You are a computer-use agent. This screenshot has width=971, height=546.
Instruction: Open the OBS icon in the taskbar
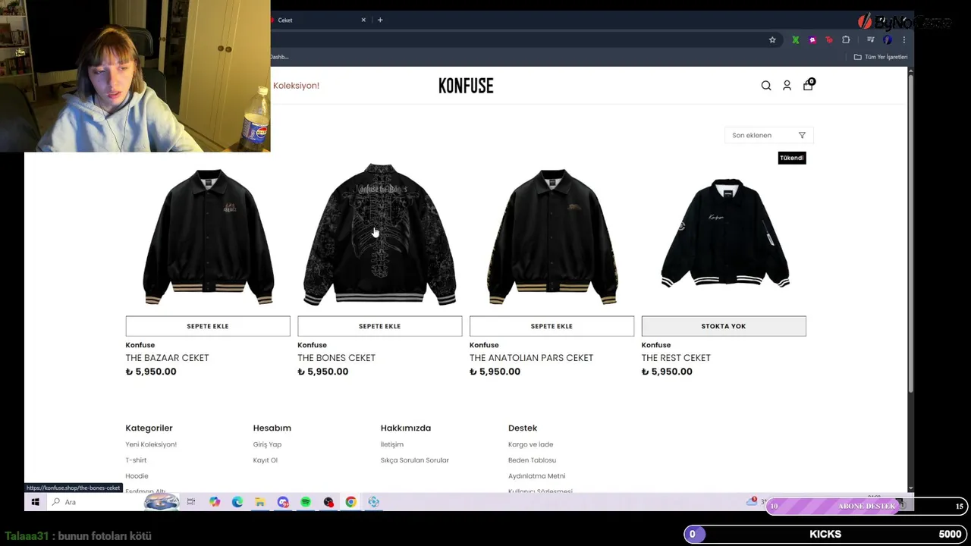pos(328,502)
